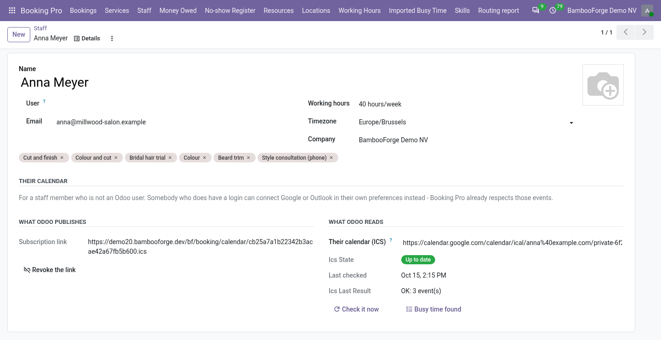
Task: Open the Bookings menu
Action: coord(83,10)
